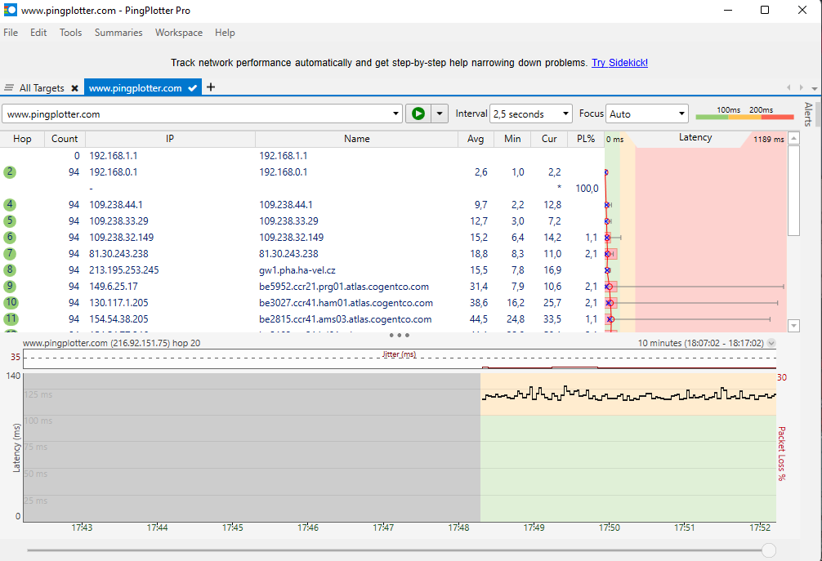Click the PingPlotter app icon in title bar

[10, 11]
